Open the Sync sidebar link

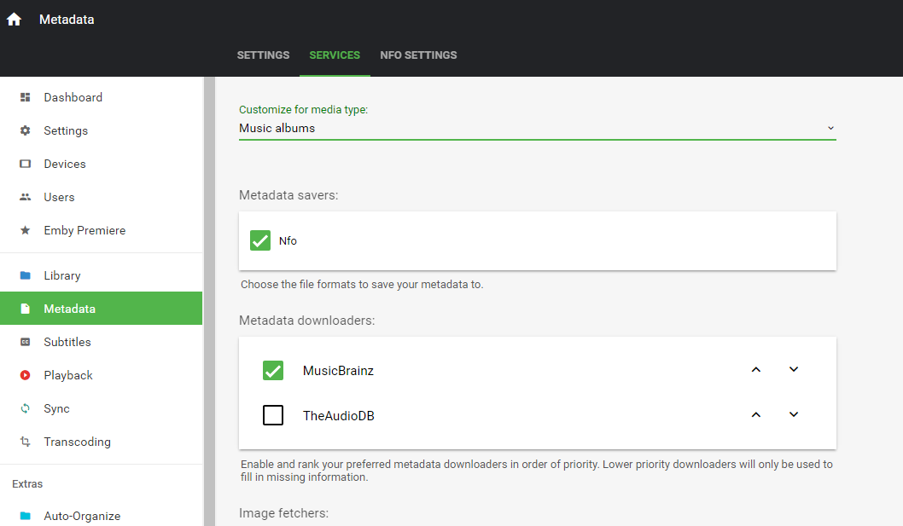pyautogui.click(x=56, y=408)
